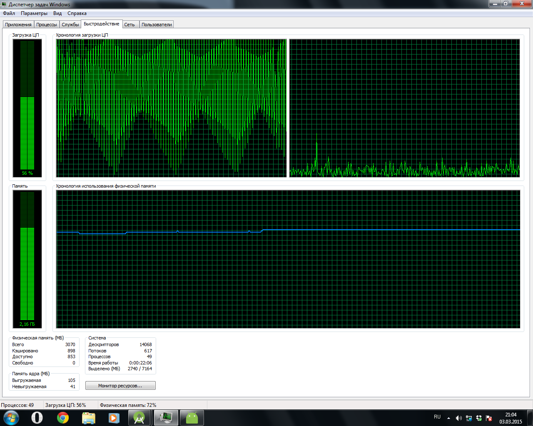Click the network connection tray icon

point(469,418)
